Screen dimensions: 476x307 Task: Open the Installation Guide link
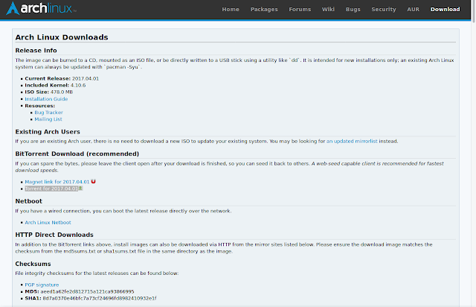tap(46, 99)
